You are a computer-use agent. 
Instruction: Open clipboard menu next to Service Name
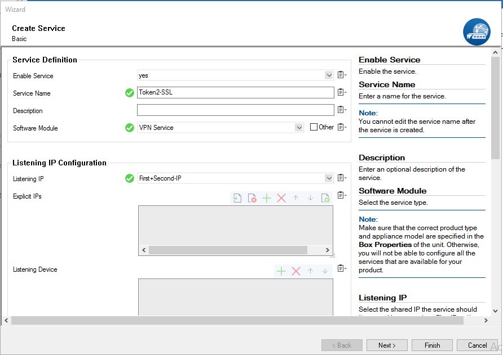342,93
